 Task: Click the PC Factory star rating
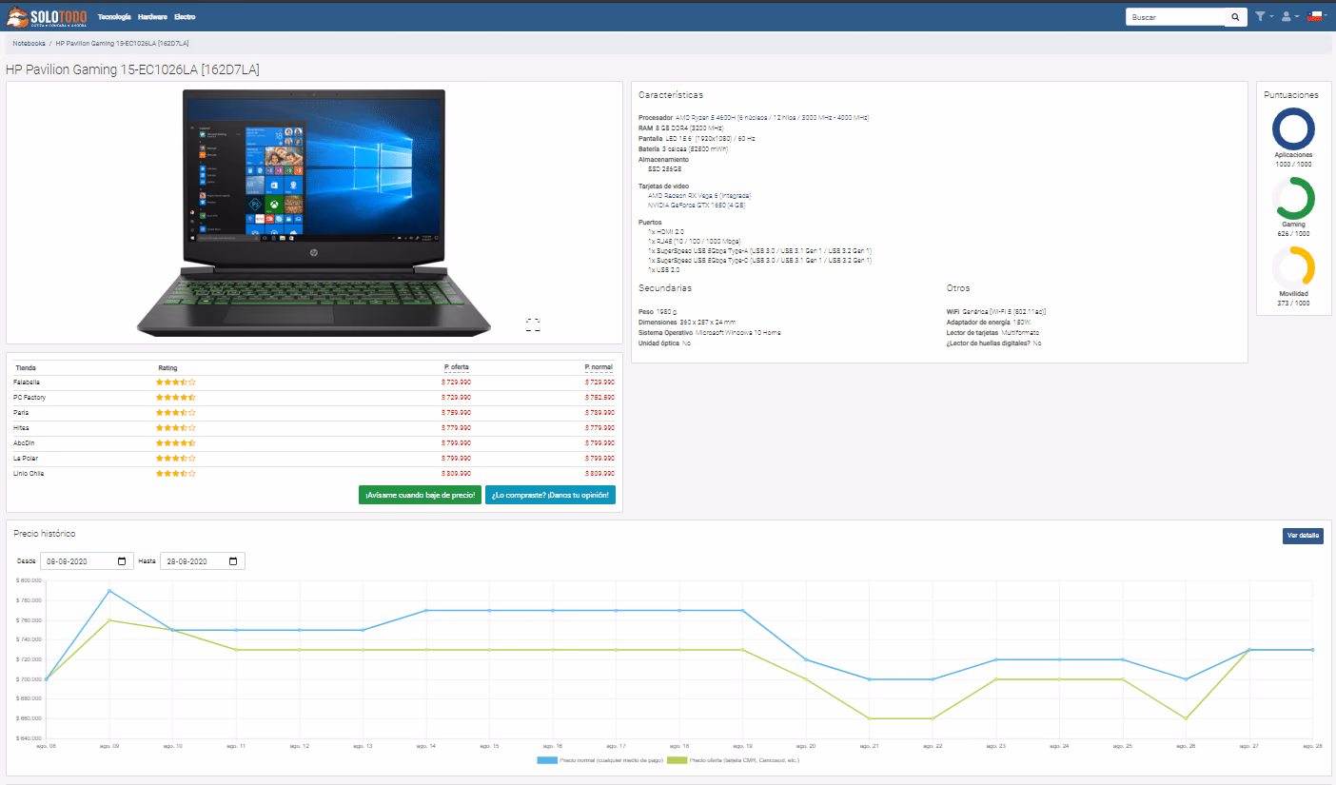point(176,398)
